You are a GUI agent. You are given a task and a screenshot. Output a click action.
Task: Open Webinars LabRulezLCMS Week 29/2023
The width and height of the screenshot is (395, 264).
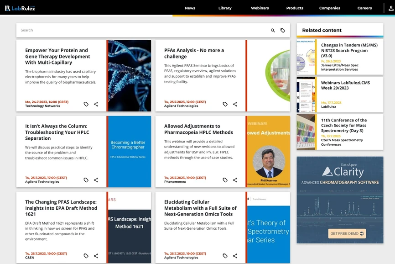point(347,86)
